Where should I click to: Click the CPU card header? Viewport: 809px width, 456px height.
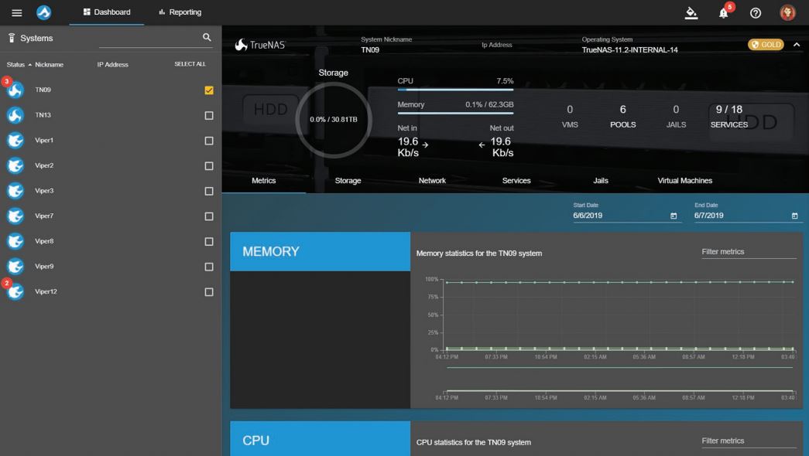tap(320, 439)
